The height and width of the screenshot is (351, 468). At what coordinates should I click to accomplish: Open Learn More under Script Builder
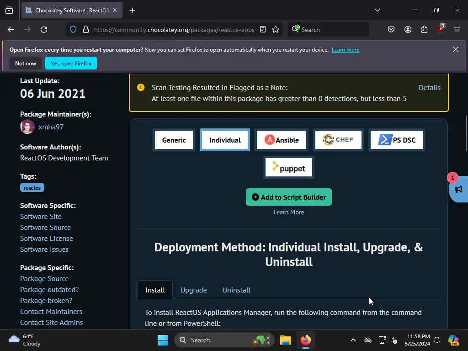click(x=289, y=212)
